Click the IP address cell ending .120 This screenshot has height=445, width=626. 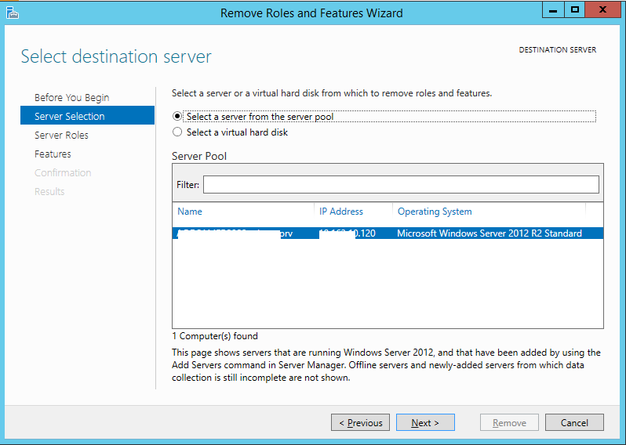click(348, 233)
